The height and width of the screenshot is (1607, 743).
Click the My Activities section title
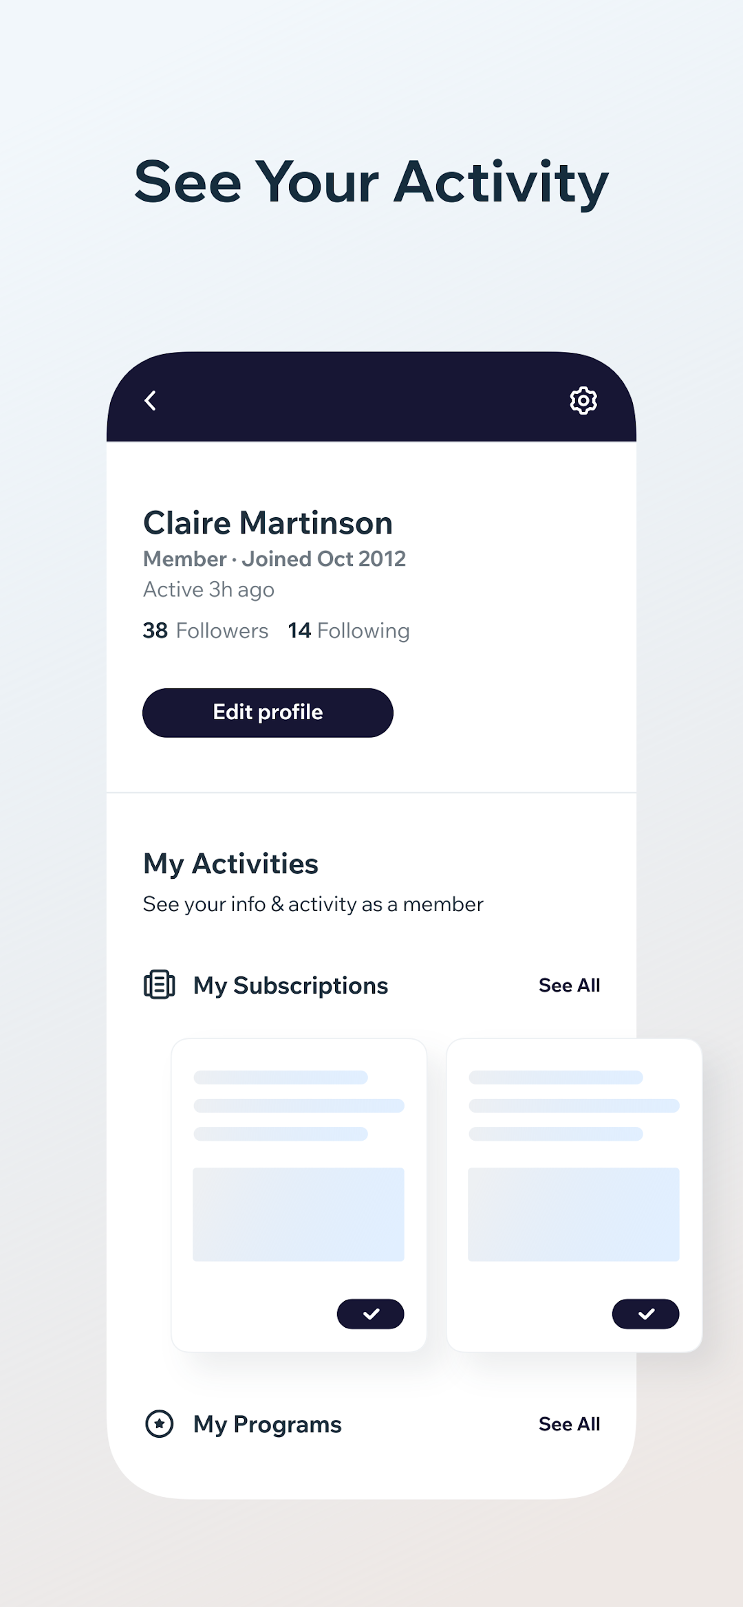click(230, 864)
